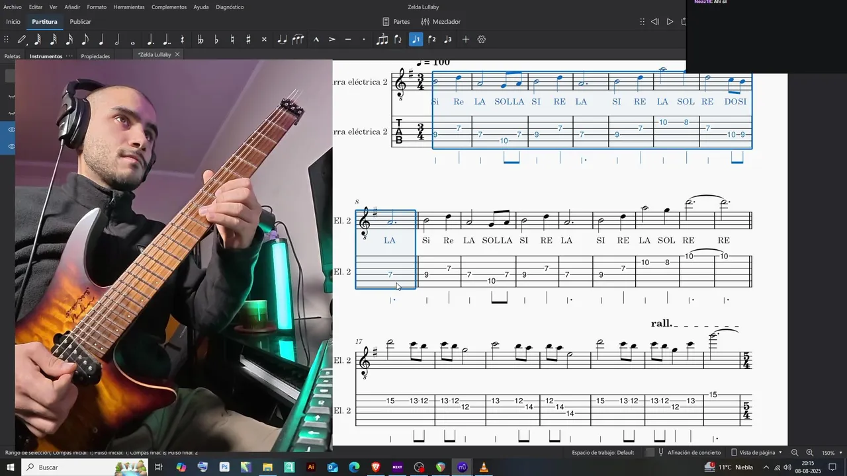Apply natural accidental
The image size is (847, 476).
(x=232, y=40)
